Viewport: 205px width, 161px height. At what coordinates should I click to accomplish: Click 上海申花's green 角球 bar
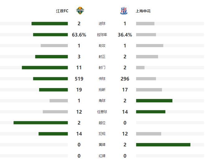pos(154,101)
